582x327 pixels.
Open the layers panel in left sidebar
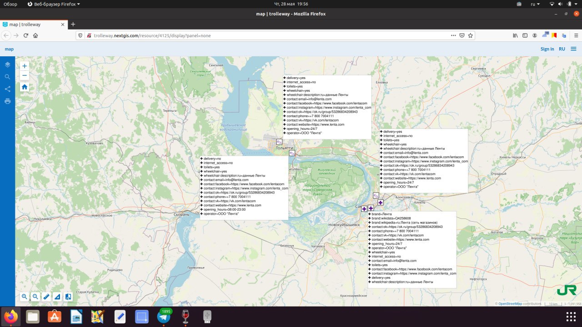click(x=7, y=65)
